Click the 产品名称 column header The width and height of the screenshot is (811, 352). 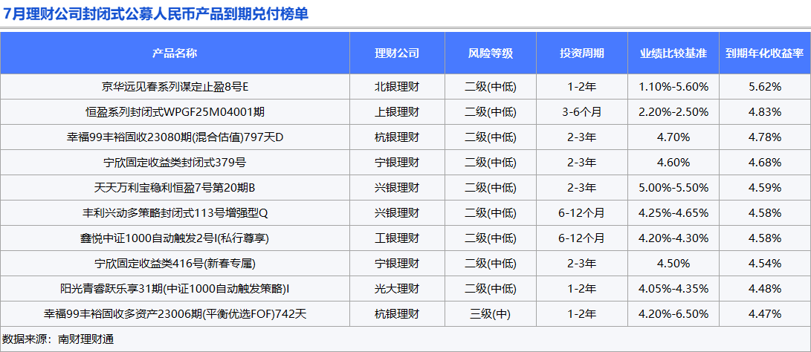pos(175,53)
